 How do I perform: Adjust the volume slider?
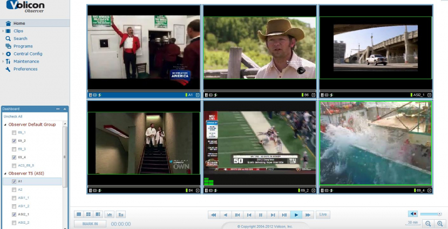(x=431, y=214)
